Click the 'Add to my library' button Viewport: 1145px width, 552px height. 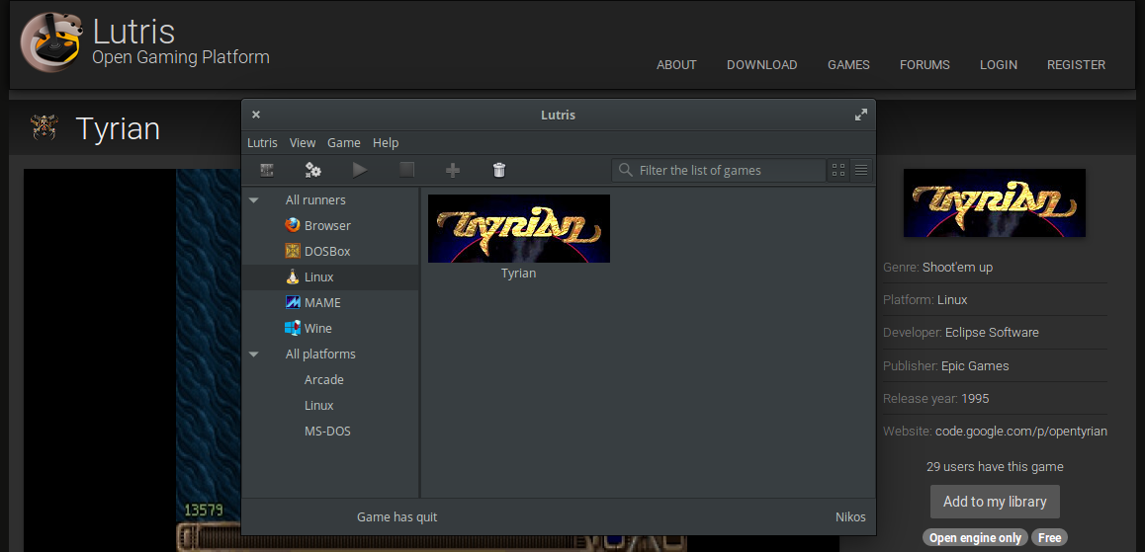click(995, 502)
